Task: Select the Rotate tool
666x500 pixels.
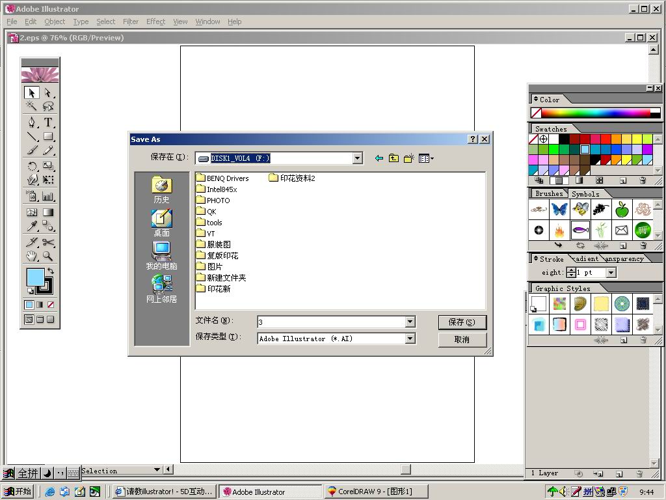Action: click(x=32, y=166)
